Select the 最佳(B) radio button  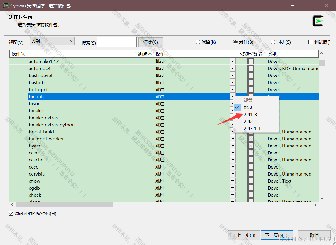[x=235, y=42]
